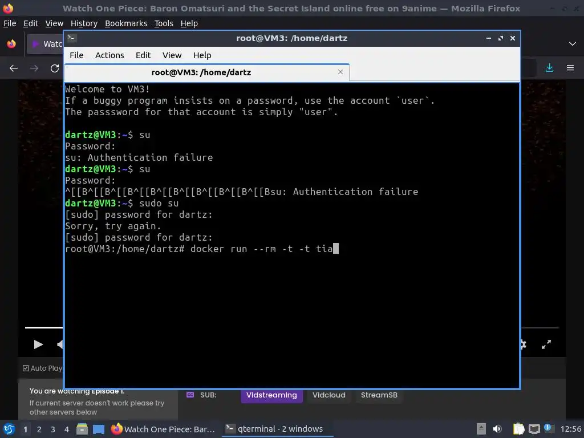The width and height of the screenshot is (584, 438).
Task: Open Firefox Help menu
Action: click(189, 23)
